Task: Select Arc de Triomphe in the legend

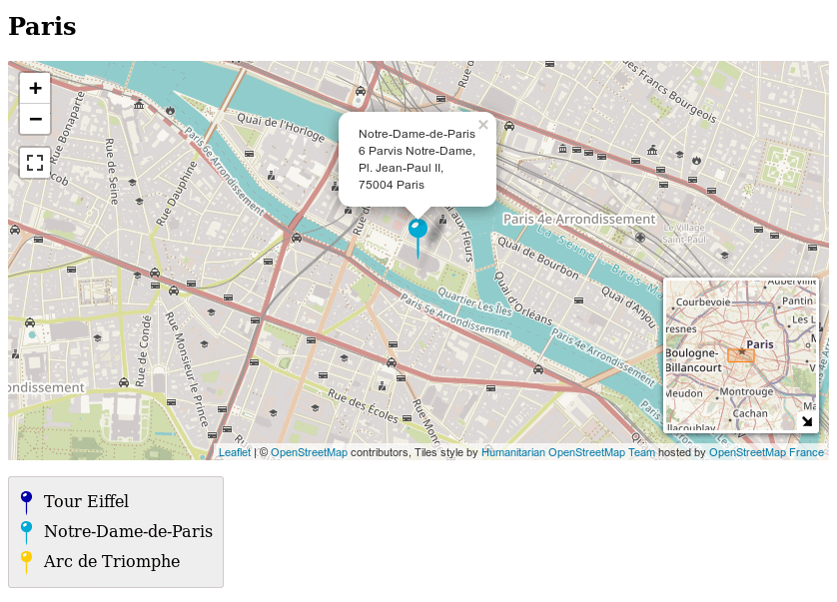Action: coord(112,561)
